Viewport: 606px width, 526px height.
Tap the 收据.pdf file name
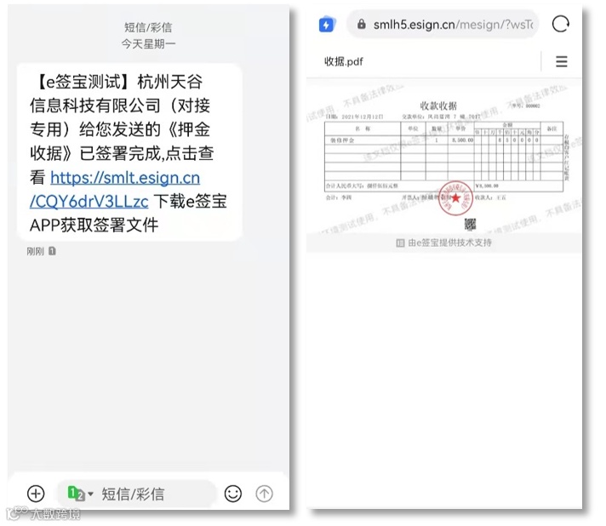point(344,61)
